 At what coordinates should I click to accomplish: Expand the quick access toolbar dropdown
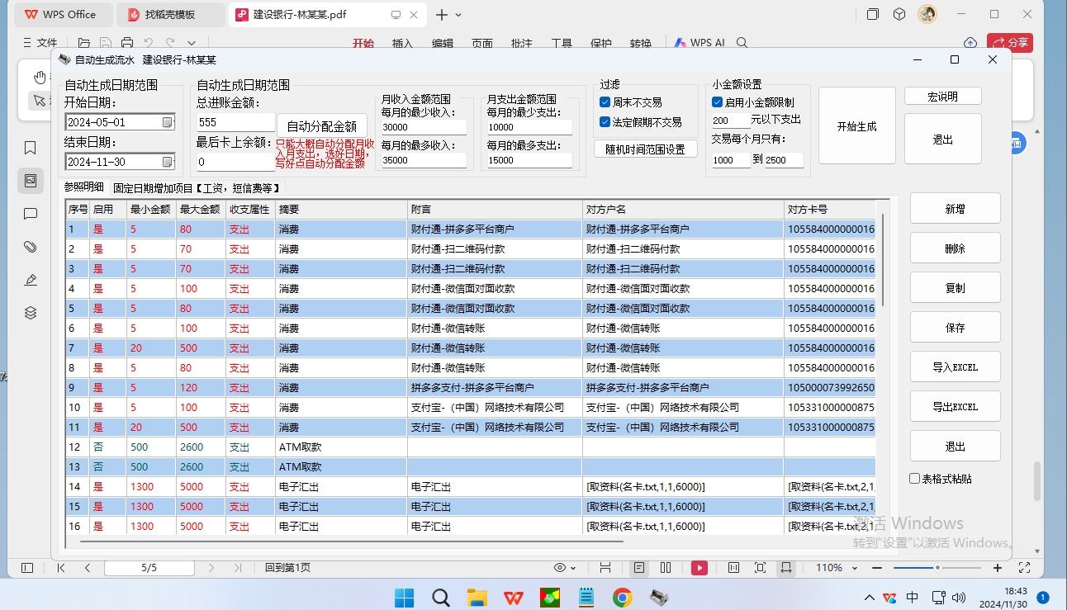[192, 43]
